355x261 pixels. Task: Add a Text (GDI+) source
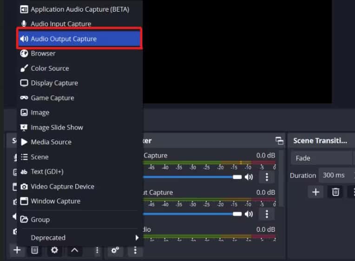click(80, 171)
